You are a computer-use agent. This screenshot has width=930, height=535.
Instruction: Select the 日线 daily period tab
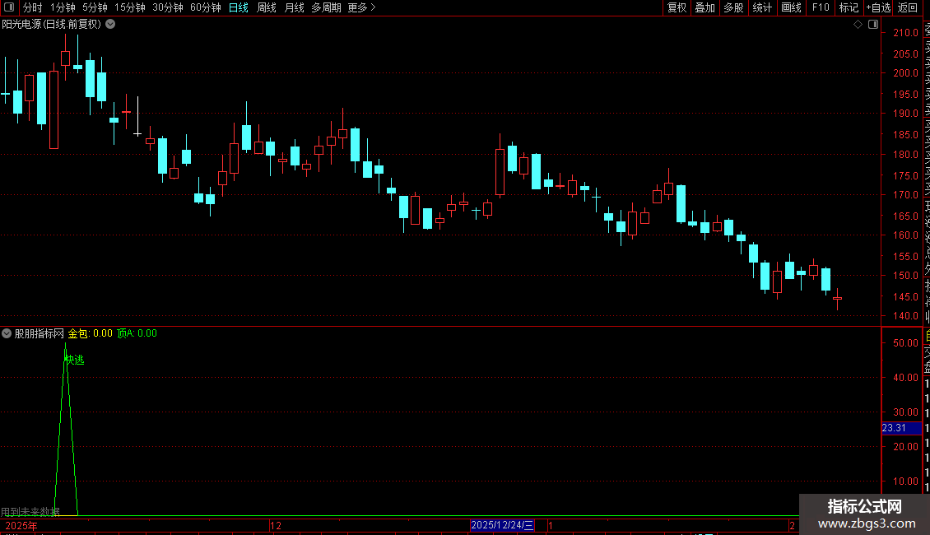(x=239, y=7)
